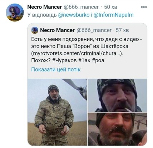Click the small avatar in quoted tweet
Image resolution: width=153 pixels, height=148 pixels.
pyautogui.click(x=35, y=30)
